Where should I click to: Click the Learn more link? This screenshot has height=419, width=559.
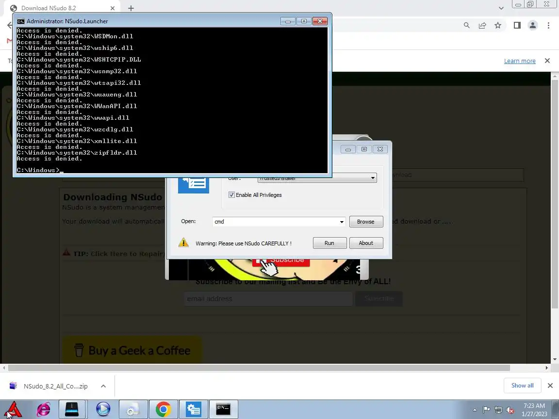click(520, 61)
